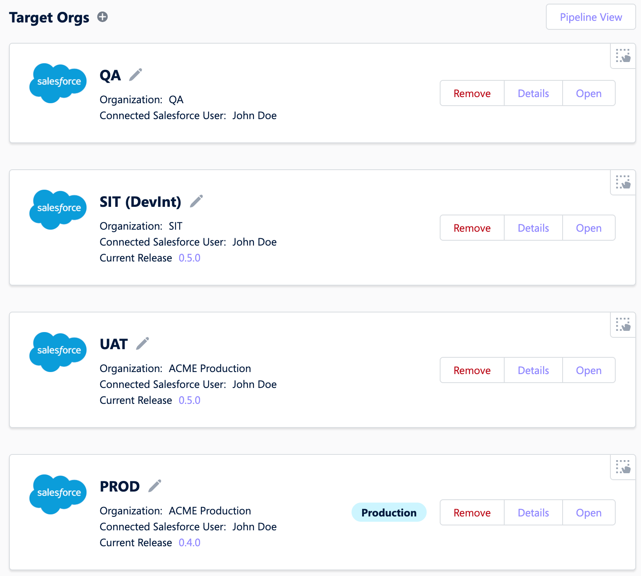Open SIT current release 0.5.0 link
This screenshot has width=641, height=576.
189,258
